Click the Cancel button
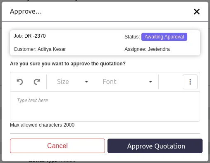The height and width of the screenshot is (163, 210). (57, 146)
